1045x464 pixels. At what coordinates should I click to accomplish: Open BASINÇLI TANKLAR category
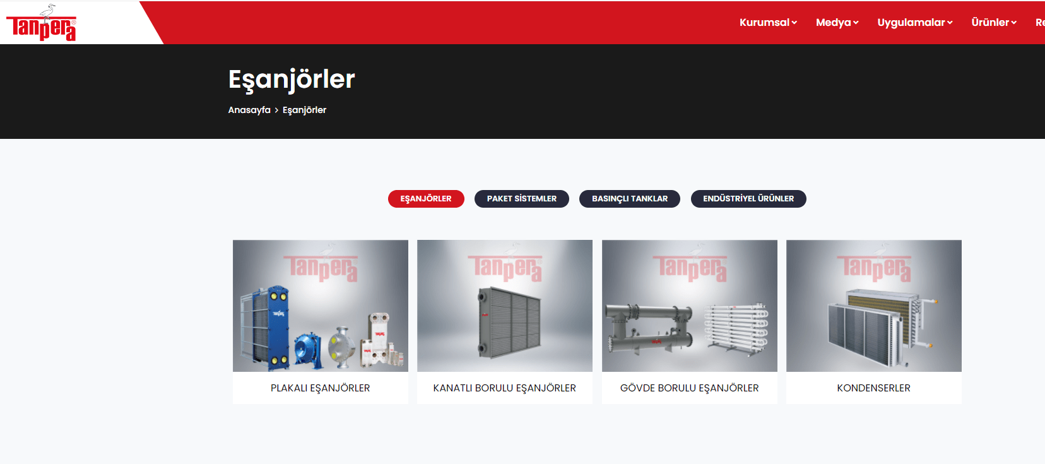[x=630, y=199]
